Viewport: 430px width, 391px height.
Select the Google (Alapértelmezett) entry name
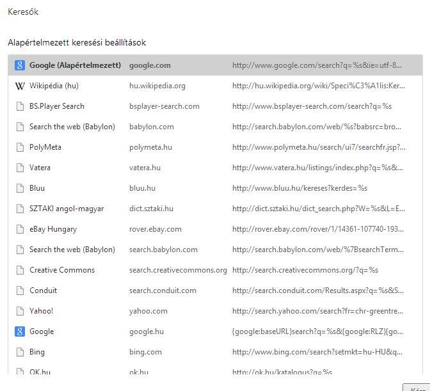[75, 65]
